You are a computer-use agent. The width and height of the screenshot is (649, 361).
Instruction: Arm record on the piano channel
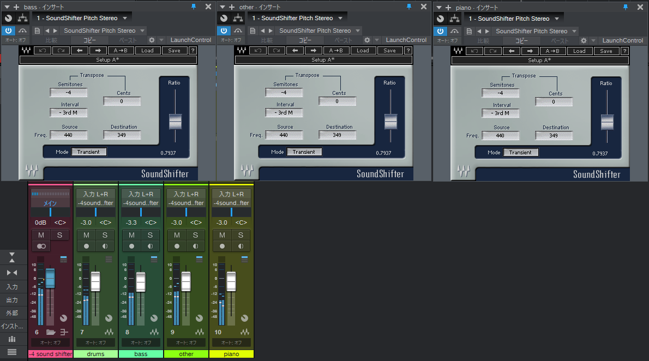tap(223, 246)
